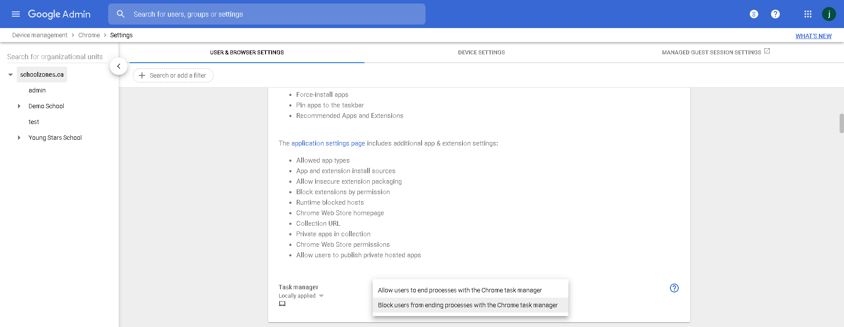
Task: Collapse the schoolzones.ca tree node
Action: click(x=11, y=75)
